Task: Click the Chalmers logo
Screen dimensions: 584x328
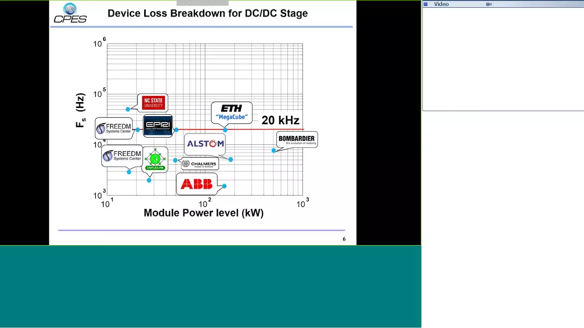Action: tap(199, 164)
